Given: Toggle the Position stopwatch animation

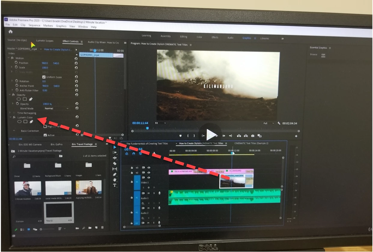Looking at the screenshot, I should click(x=16, y=63).
